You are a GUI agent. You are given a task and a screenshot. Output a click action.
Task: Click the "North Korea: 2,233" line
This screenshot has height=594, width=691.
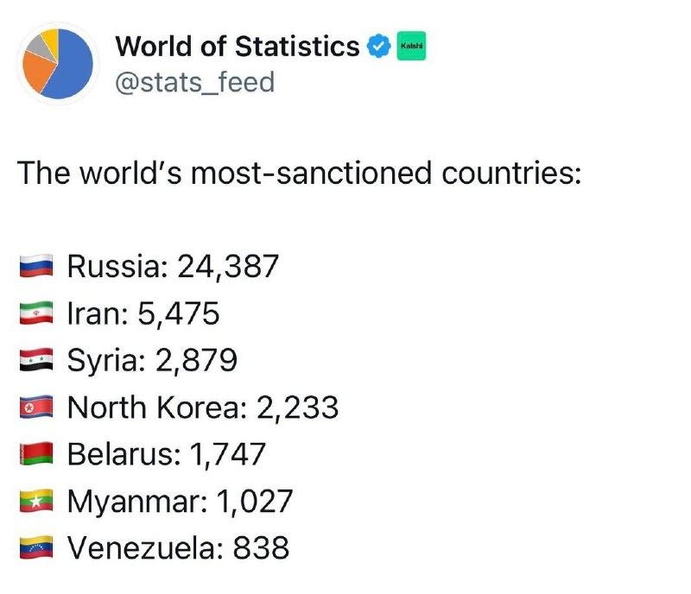(202, 408)
